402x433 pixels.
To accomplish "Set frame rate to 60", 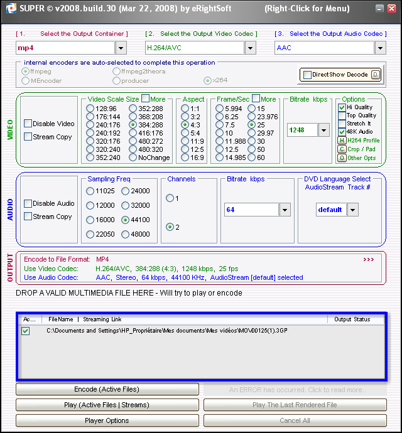I will (252, 158).
